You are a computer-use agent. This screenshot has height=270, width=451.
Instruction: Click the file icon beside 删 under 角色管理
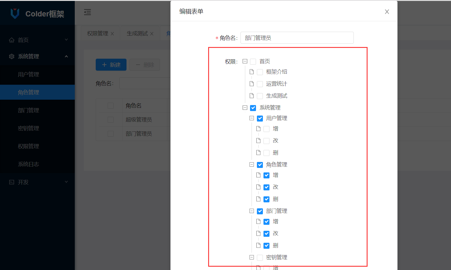258,199
